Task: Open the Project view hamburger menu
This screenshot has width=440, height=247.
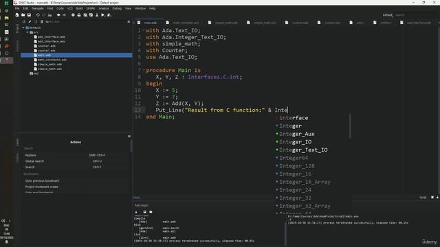Action: coord(129,21)
